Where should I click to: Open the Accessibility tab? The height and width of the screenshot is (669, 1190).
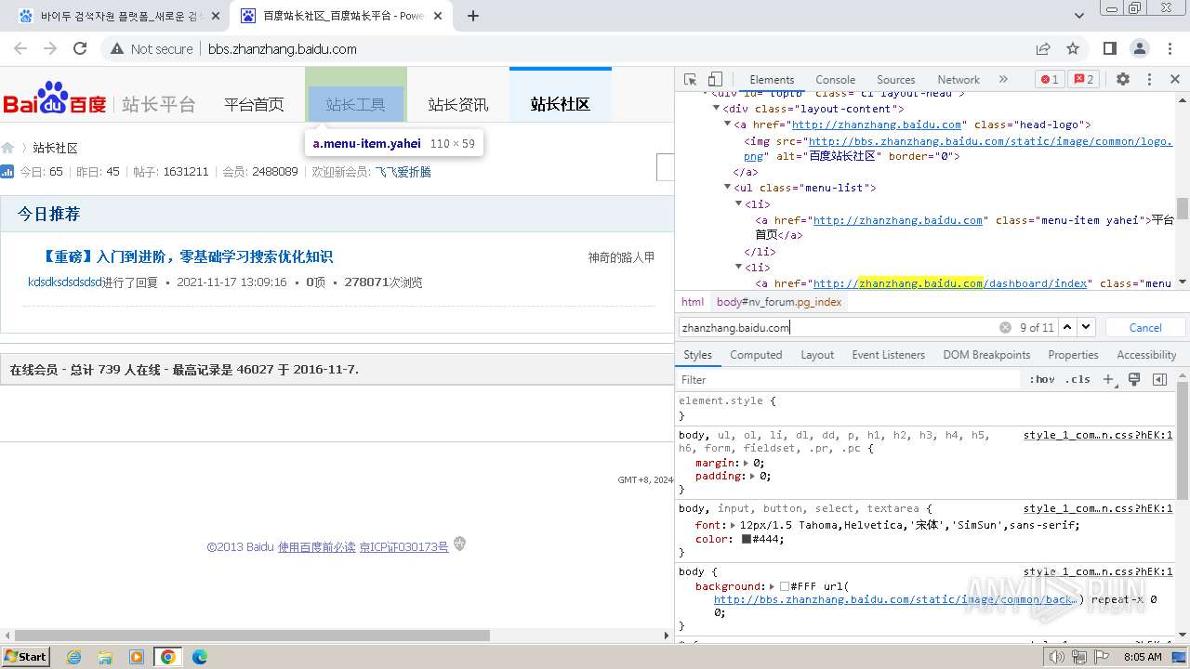tap(1146, 355)
